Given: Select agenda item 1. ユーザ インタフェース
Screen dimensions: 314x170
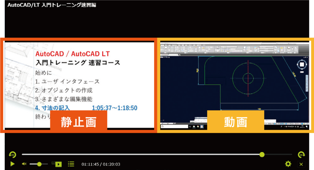Looking at the screenshot, I should coord(67,81).
